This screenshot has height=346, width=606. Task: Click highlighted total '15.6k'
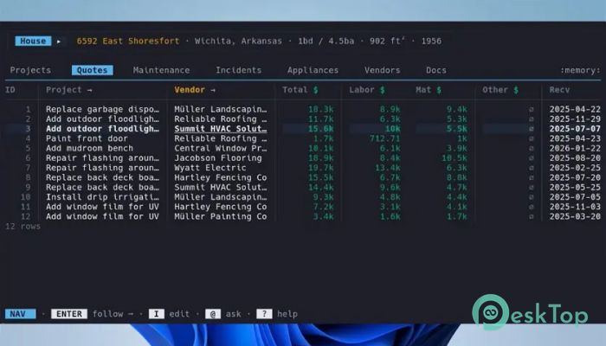tap(321, 129)
